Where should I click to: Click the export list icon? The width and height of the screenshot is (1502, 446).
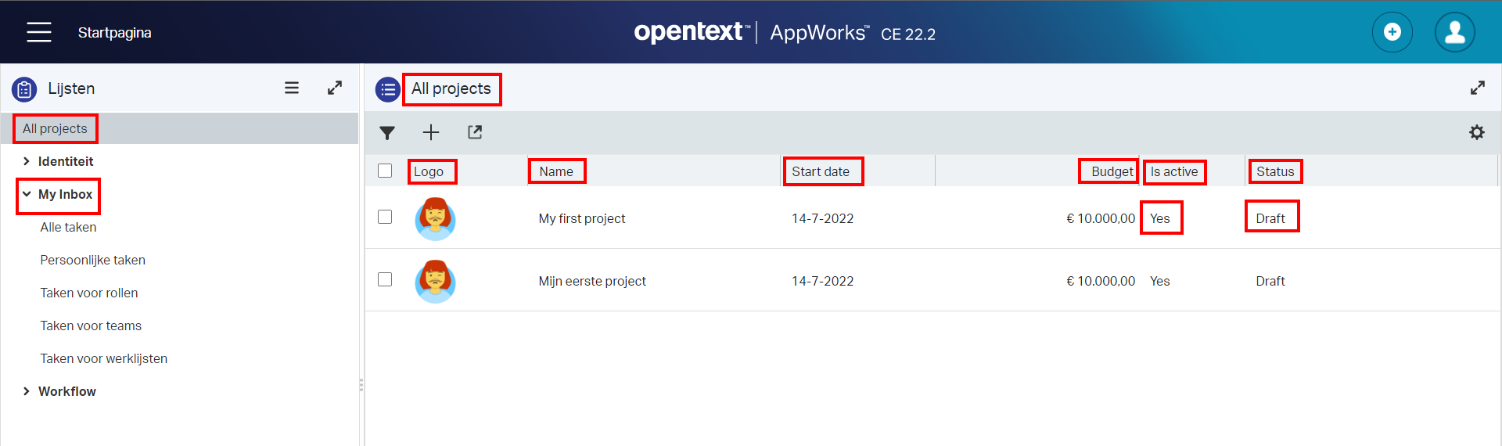point(475,133)
